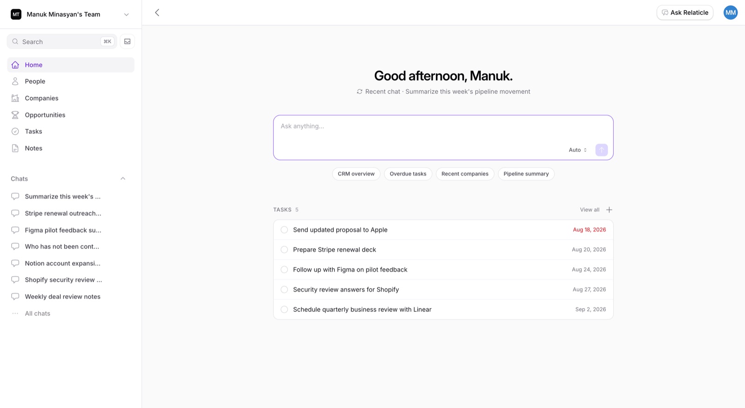Viewport: 745px width, 408px height.
Task: Open the Opportunities section
Action: (71, 115)
